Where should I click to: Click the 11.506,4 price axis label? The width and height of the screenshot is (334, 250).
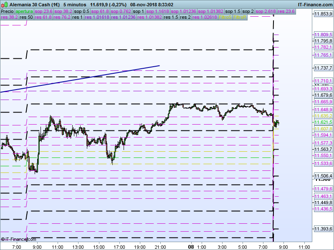point(323,176)
